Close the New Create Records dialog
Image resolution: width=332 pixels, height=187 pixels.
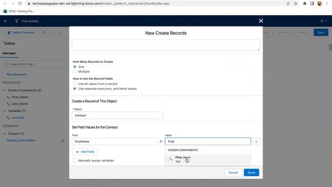tap(261, 21)
